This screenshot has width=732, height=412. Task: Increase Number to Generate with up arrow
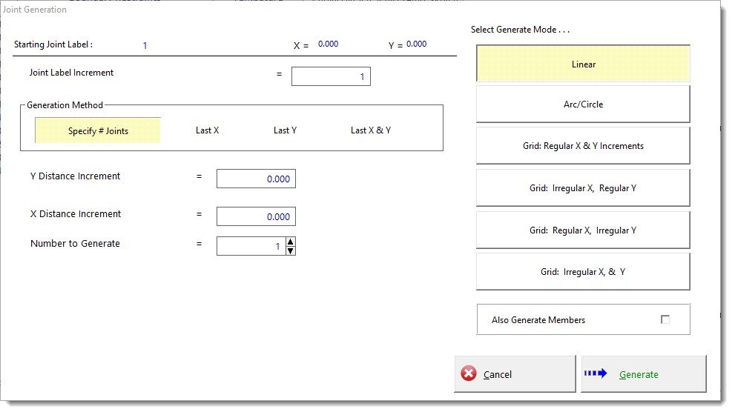pyautogui.click(x=291, y=242)
